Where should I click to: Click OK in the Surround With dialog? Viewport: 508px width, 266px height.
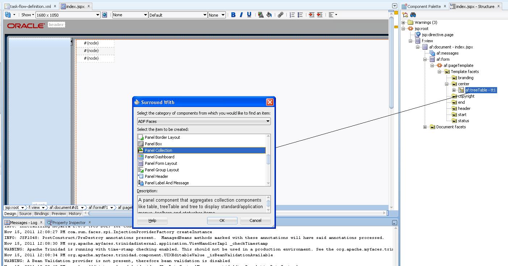point(222,220)
